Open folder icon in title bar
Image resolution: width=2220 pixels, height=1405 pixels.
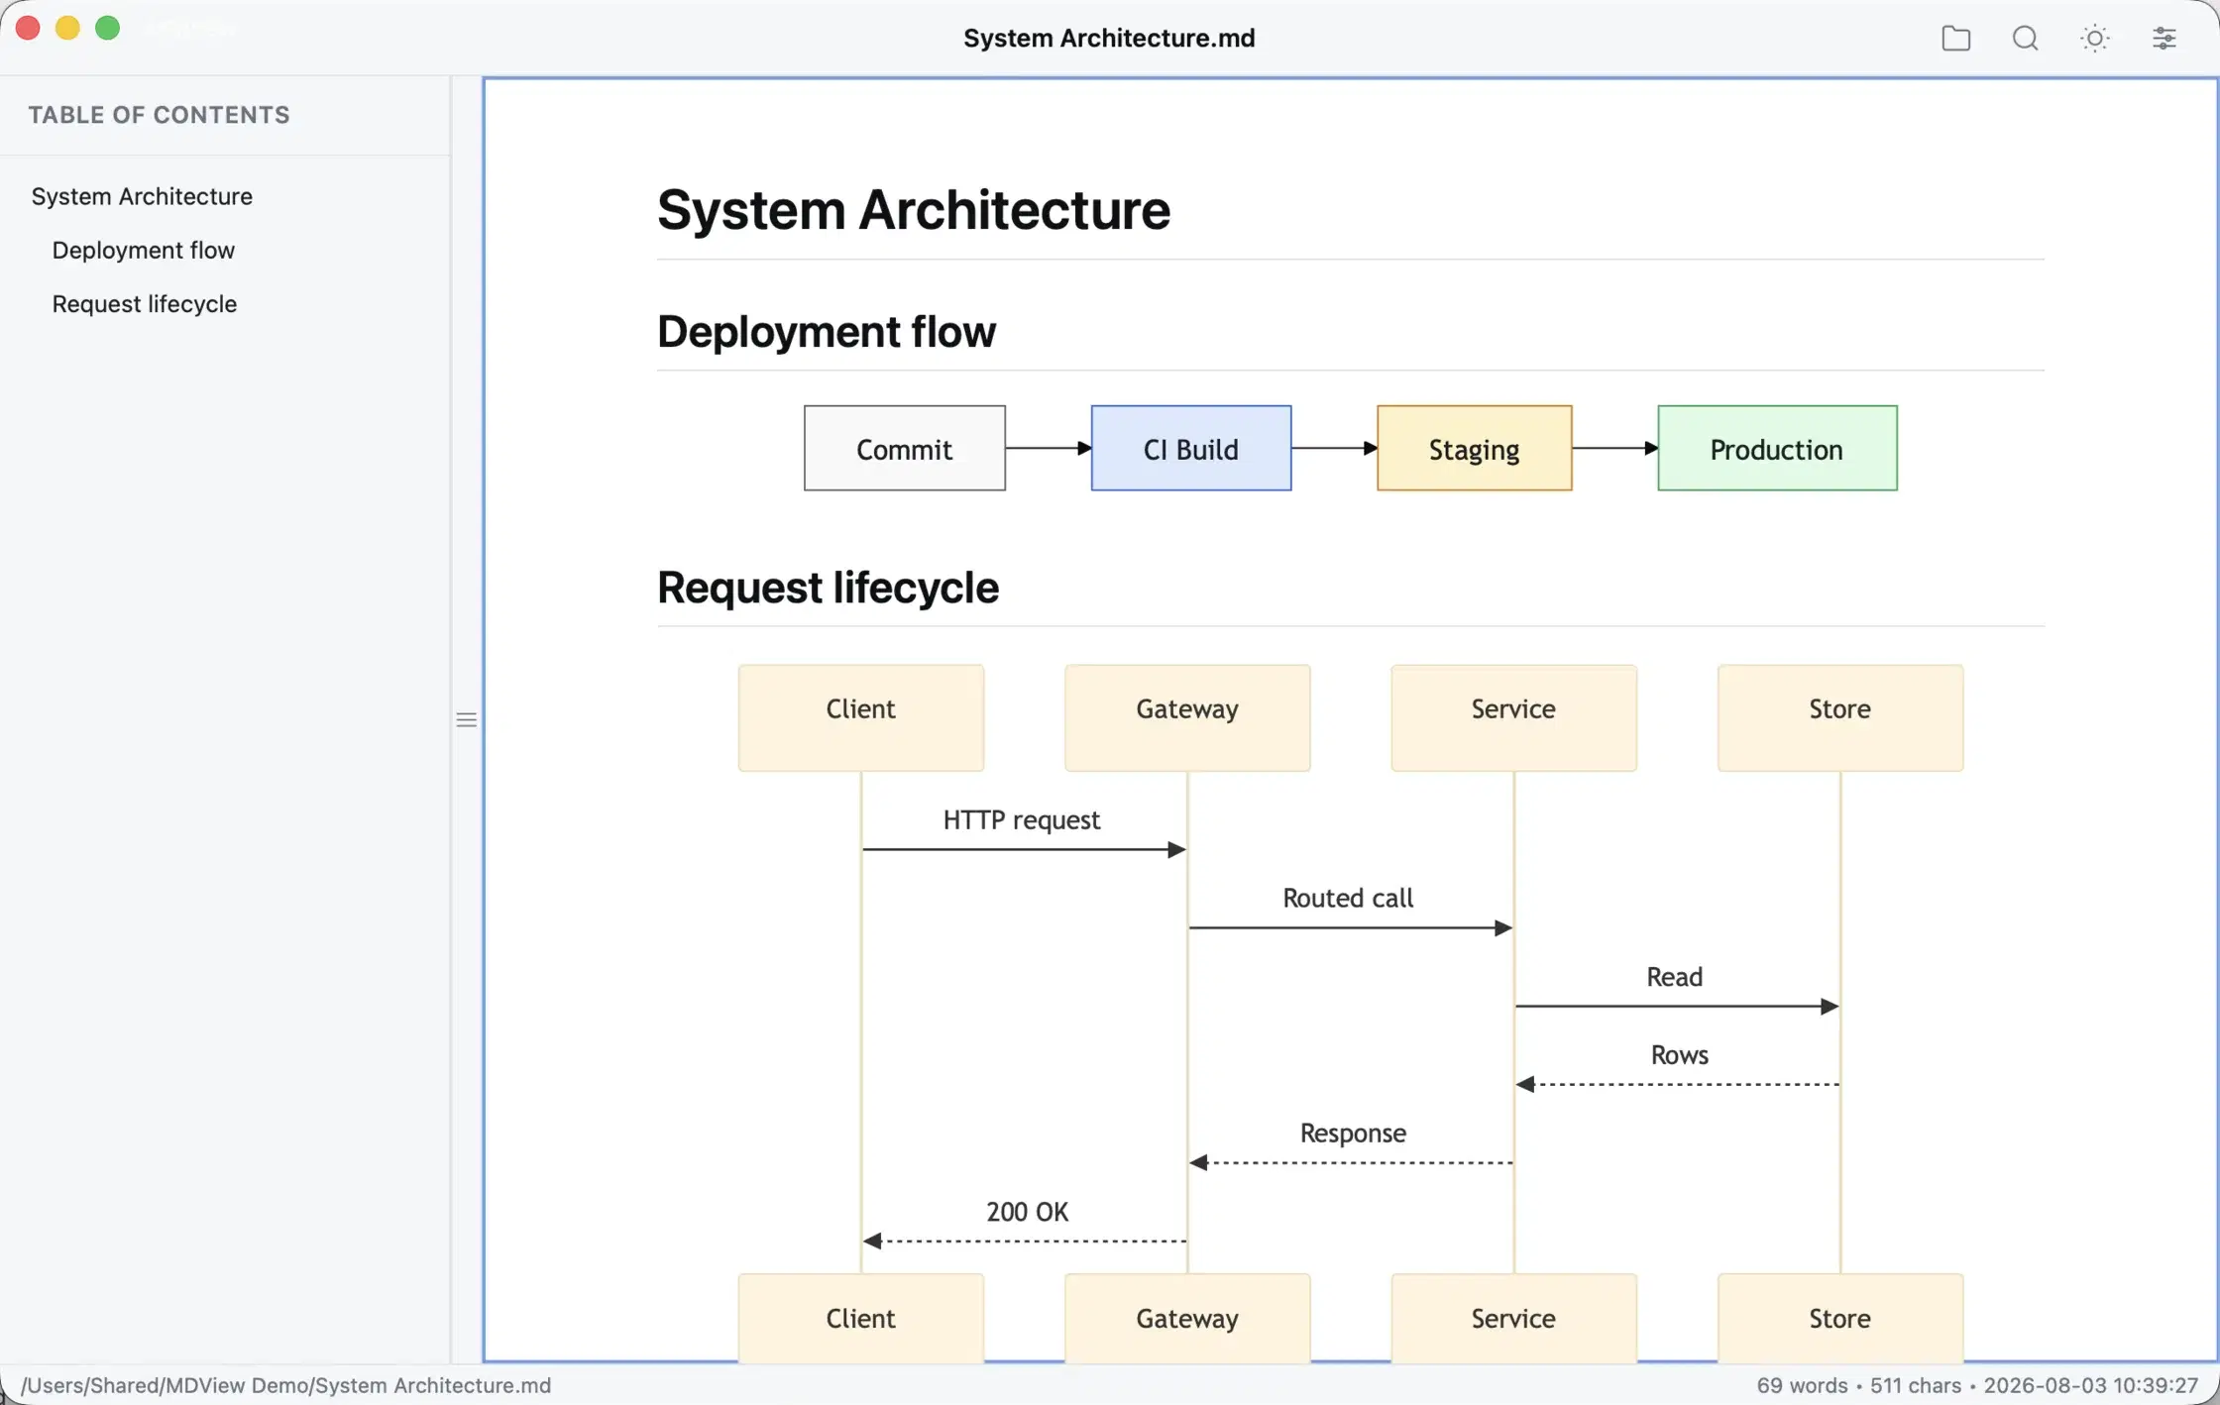click(x=1955, y=39)
